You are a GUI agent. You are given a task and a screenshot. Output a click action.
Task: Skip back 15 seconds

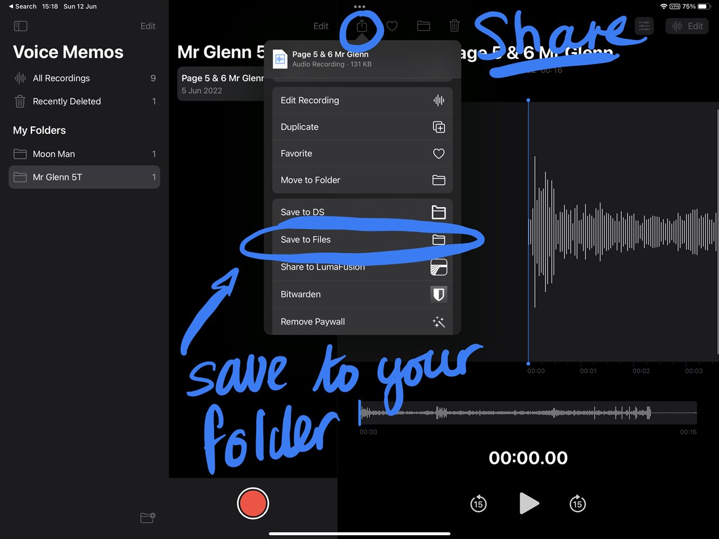click(478, 504)
